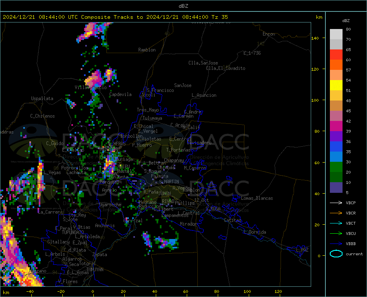Pick the light gray 70 dBZ swatch
Image resolution: width=367 pixels, height=297 pixels.
(x=336, y=34)
